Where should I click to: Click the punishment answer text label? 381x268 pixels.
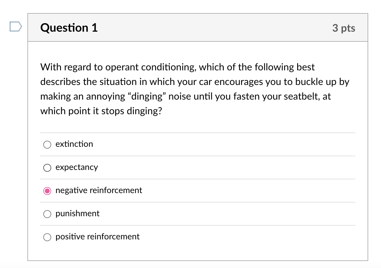[x=77, y=214]
